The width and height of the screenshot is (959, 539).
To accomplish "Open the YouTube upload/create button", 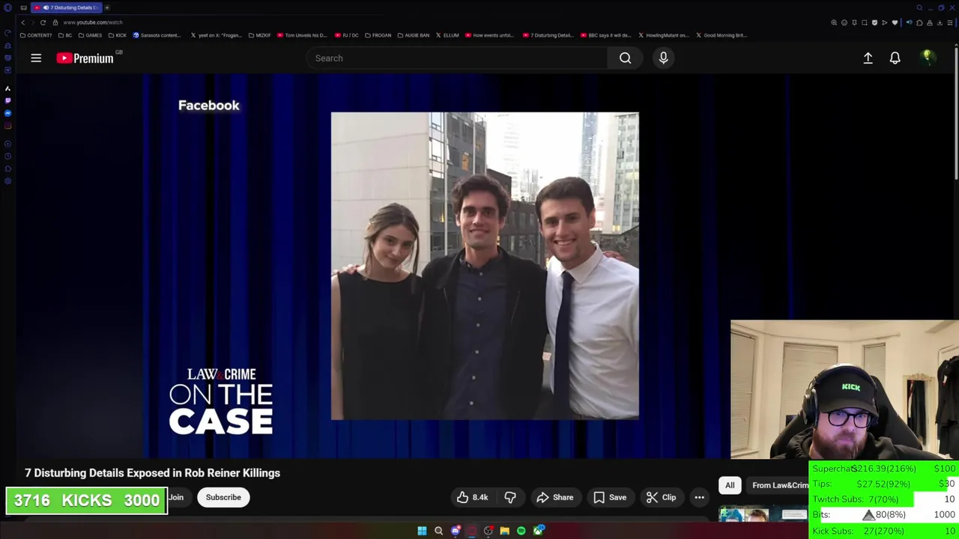I will click(868, 58).
